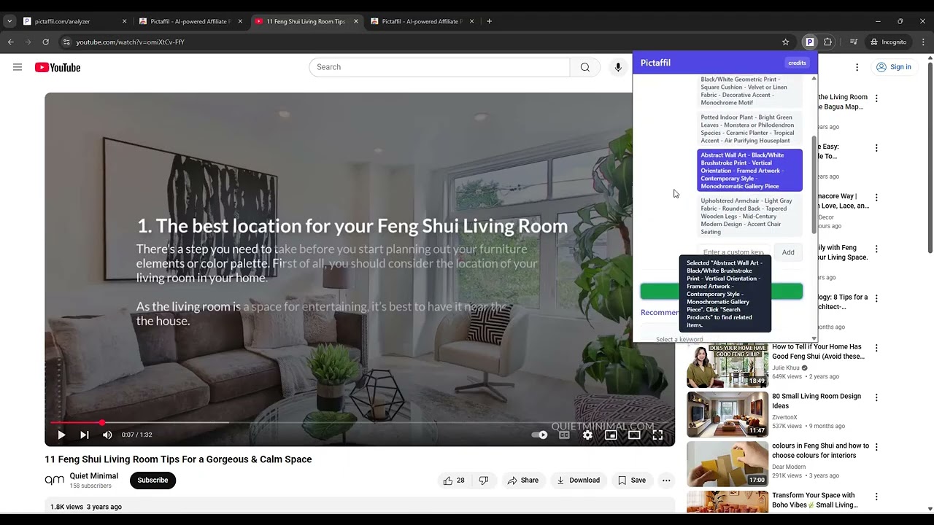
Task: Select the Upholstered Armchair keyword
Action: 749,216
